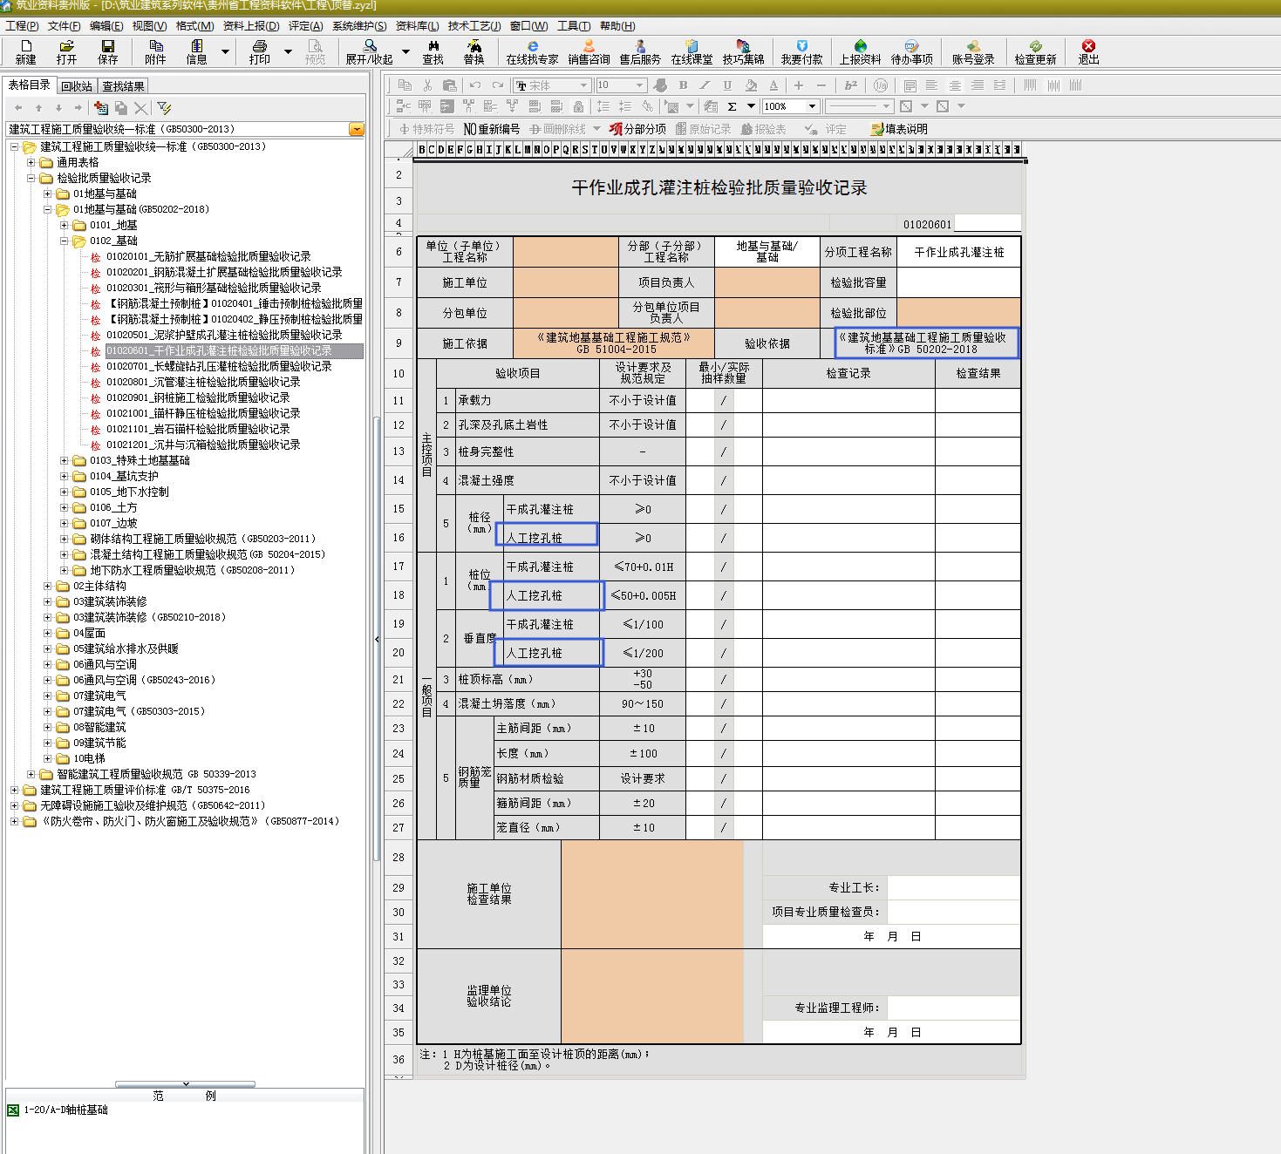Click the NO重新编号 renumber button

click(491, 129)
